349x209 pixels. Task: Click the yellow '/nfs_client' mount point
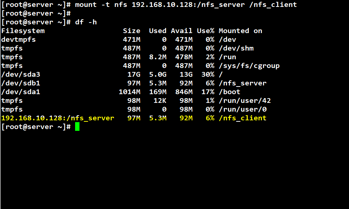click(x=243, y=118)
